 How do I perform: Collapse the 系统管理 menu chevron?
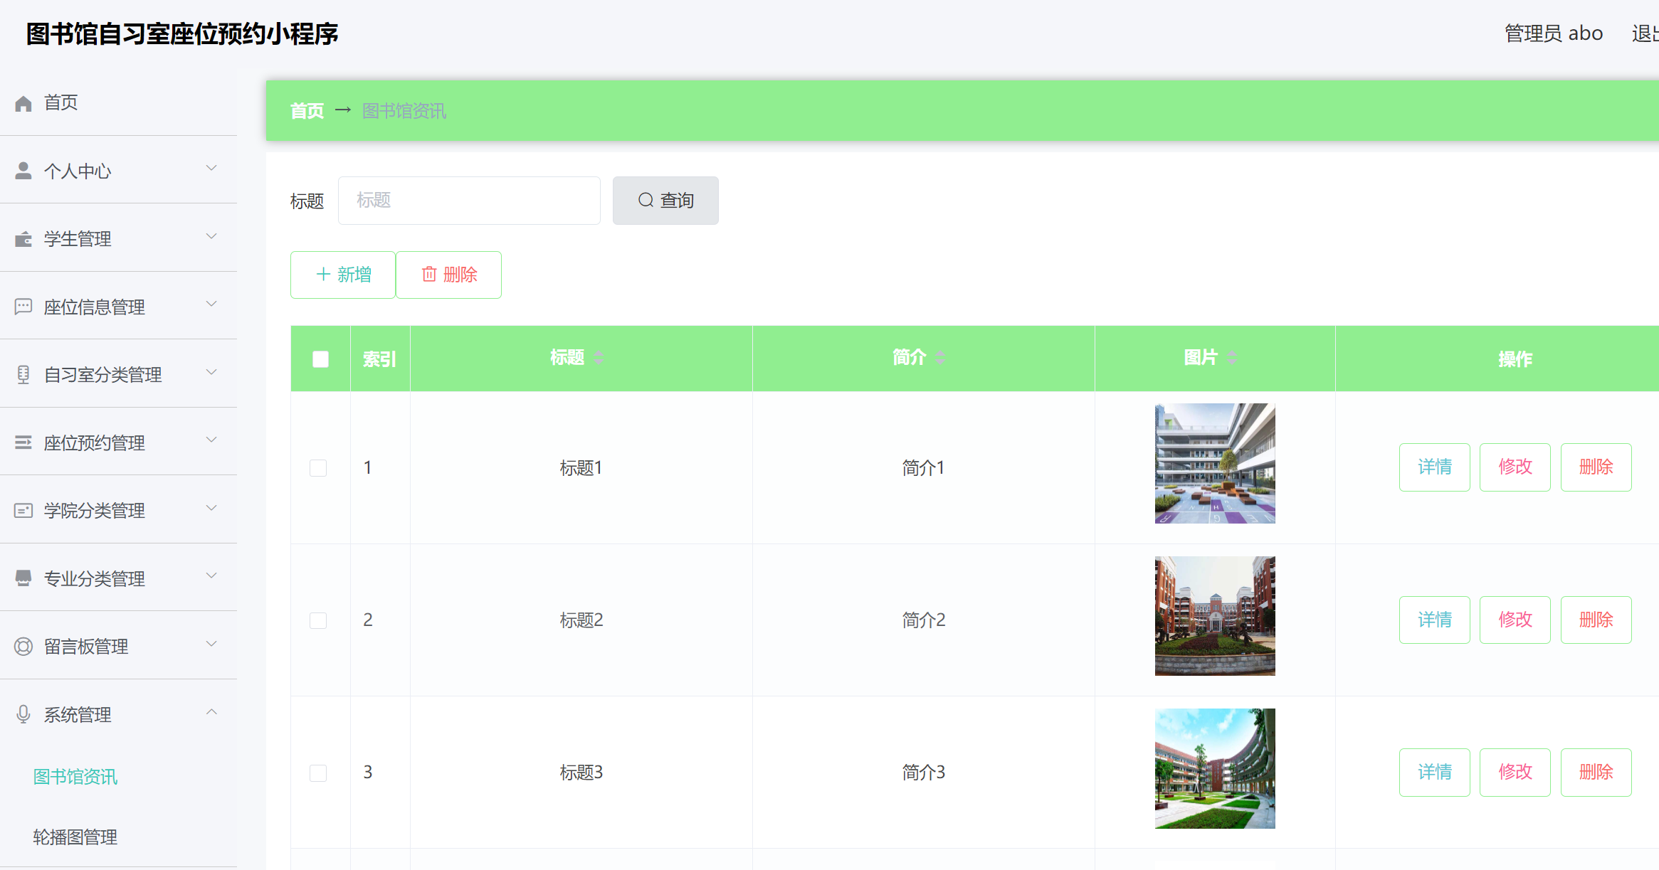coord(211,712)
